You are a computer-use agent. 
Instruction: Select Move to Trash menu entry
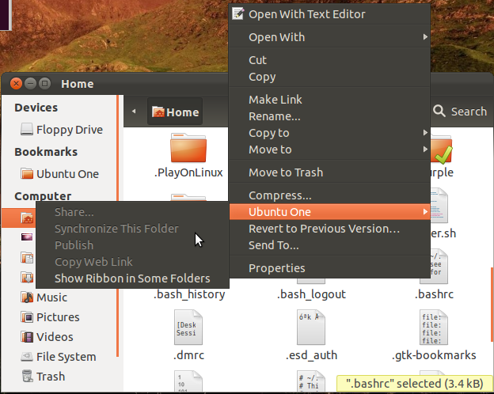(329, 172)
